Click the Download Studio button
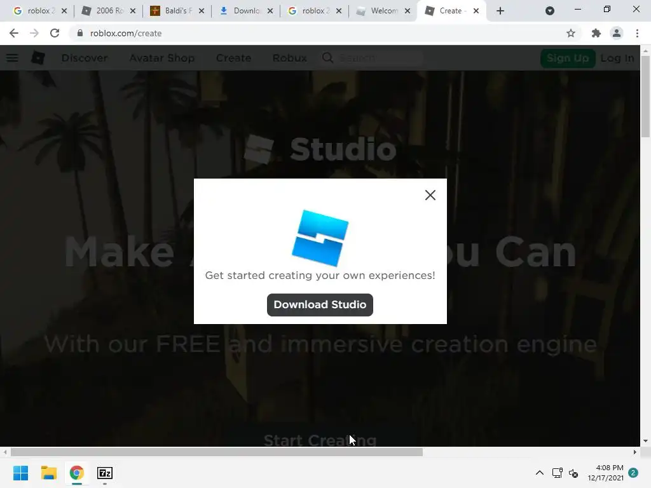The image size is (651, 488). click(320, 305)
